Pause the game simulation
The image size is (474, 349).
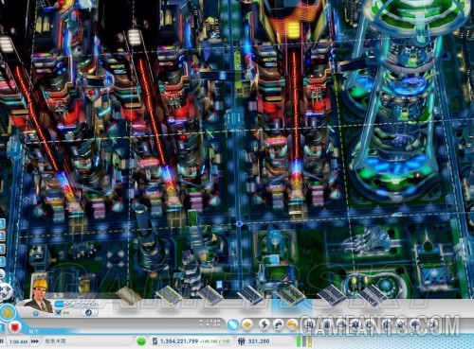[2, 341]
